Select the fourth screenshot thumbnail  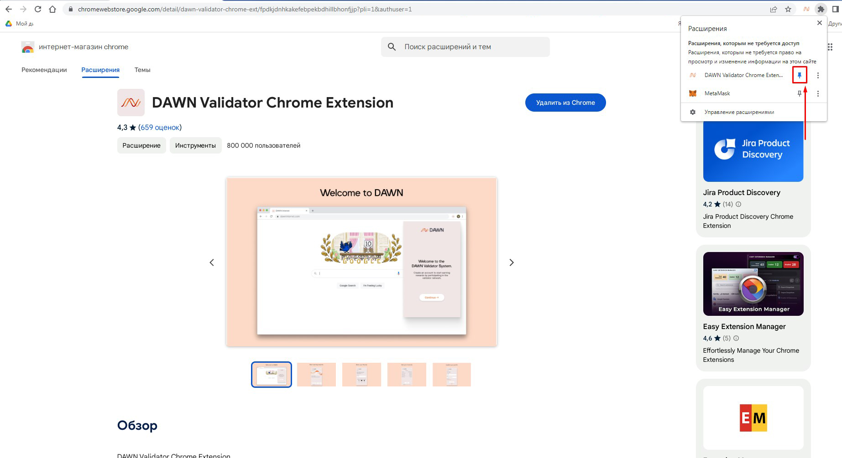coord(407,375)
